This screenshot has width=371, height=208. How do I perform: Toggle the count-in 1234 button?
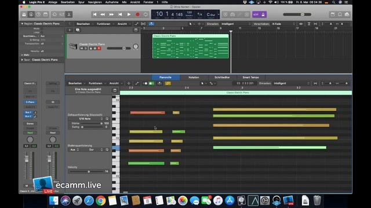pos(256,14)
